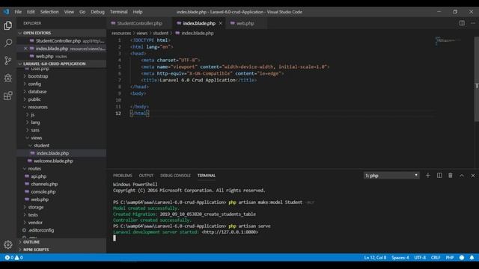This screenshot has width=479, height=269.
Task: Close index.blade.php in Open Editors list
Action: 25,49
